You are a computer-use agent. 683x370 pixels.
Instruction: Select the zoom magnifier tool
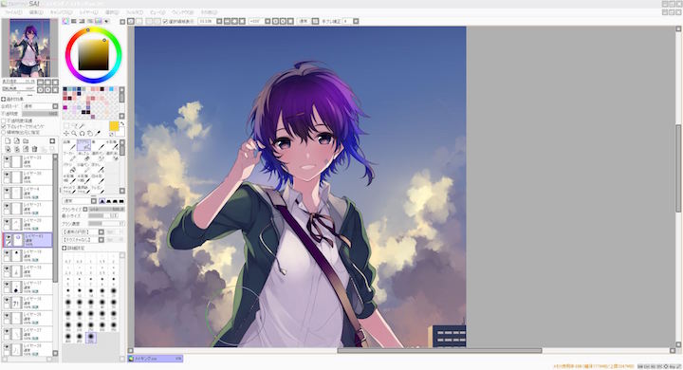pyautogui.click(x=74, y=134)
